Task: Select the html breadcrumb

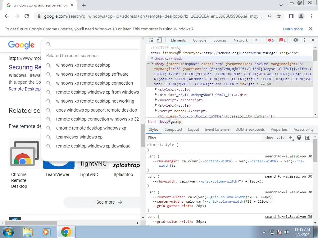Action: 152,121
